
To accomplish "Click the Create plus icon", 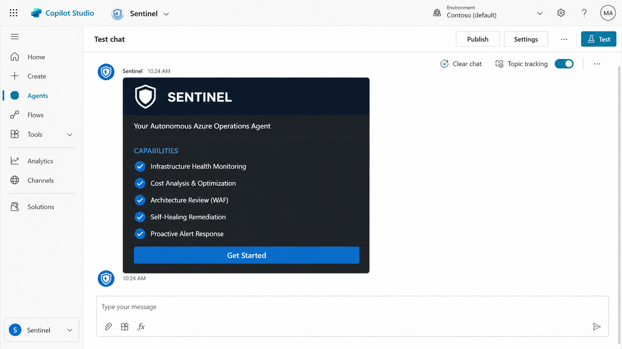I will tap(15, 76).
